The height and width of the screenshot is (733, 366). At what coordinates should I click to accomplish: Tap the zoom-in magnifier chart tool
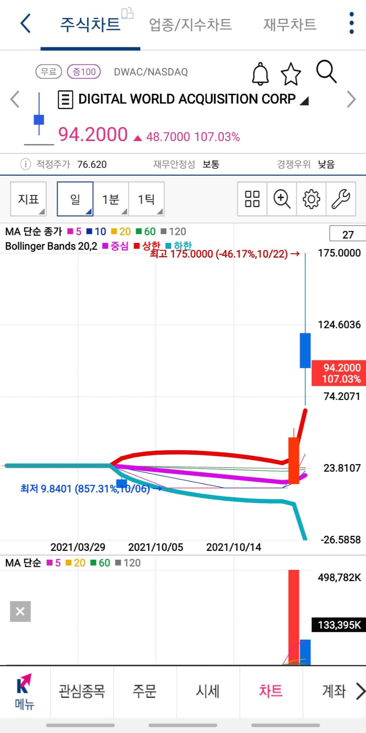click(282, 199)
